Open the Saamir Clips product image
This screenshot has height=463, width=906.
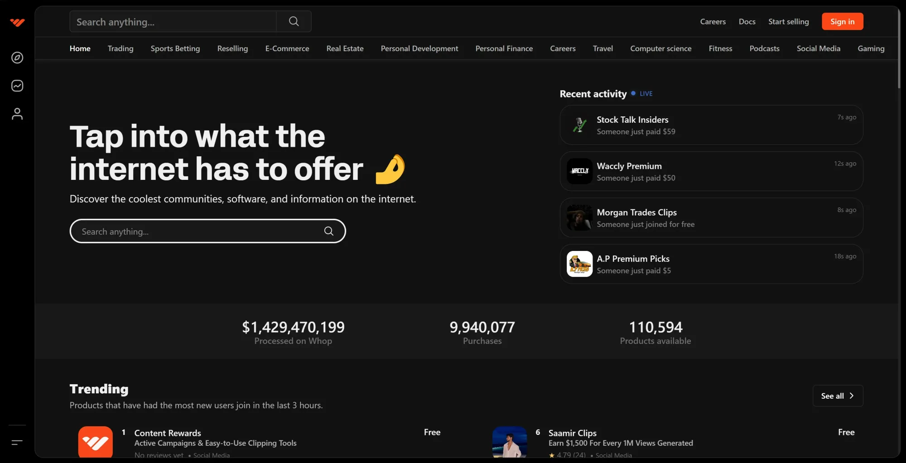[510, 442]
